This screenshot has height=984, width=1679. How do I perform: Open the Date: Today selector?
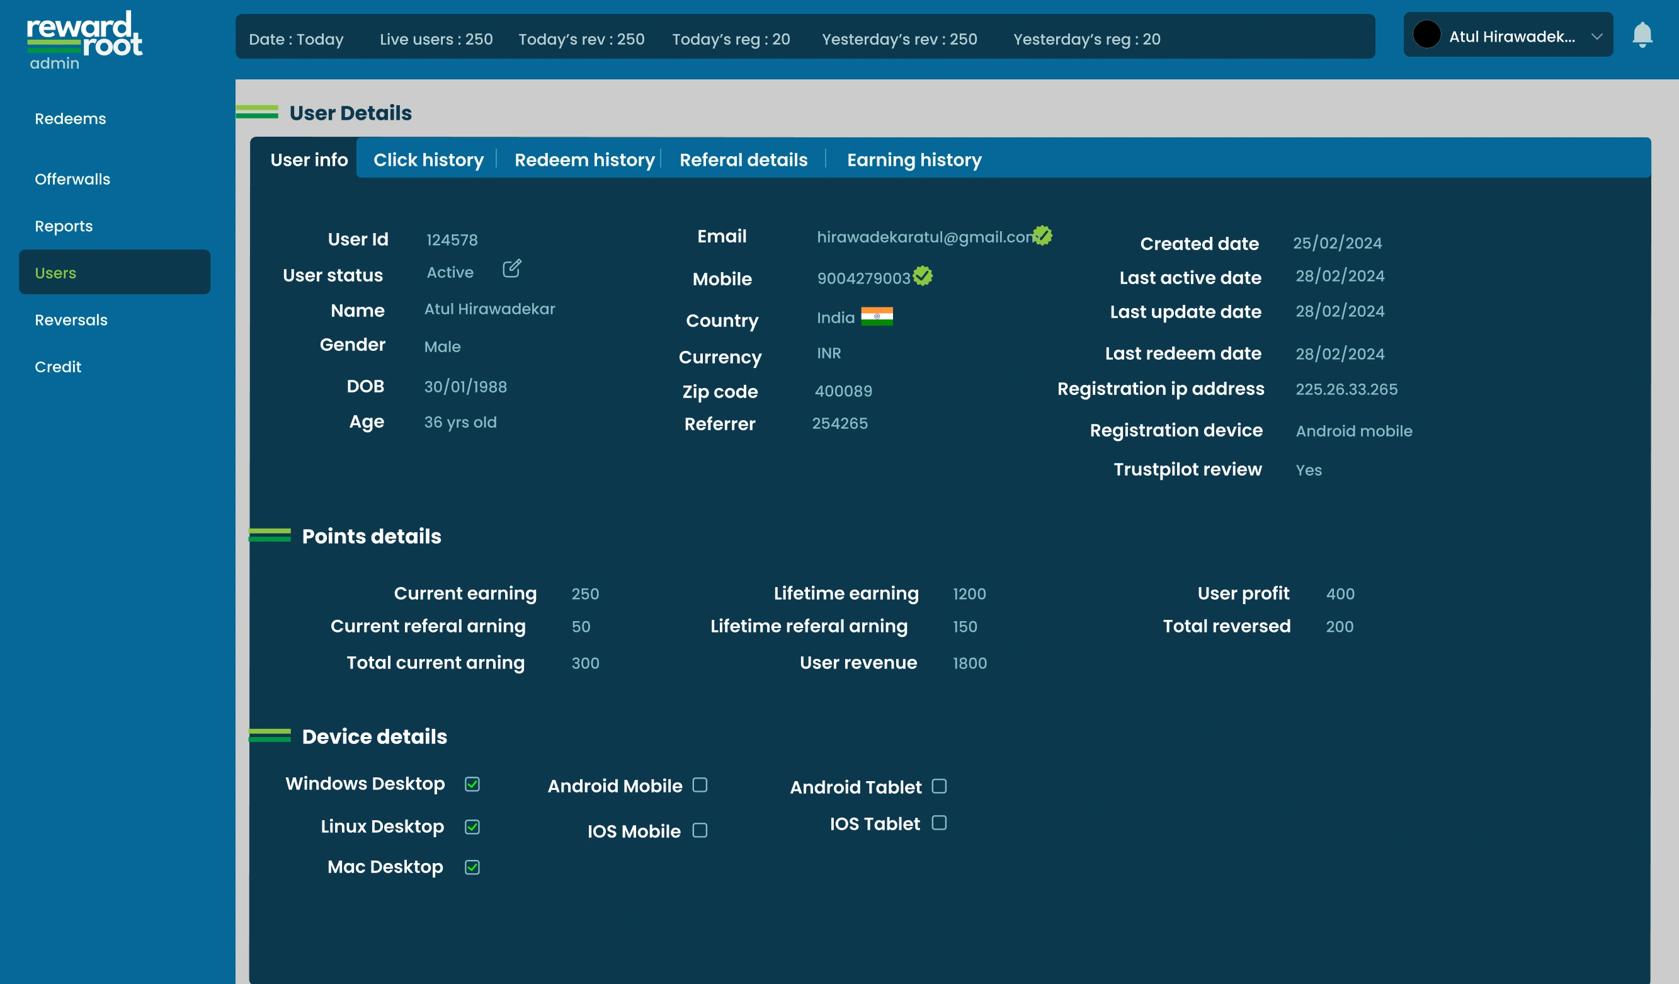296,38
